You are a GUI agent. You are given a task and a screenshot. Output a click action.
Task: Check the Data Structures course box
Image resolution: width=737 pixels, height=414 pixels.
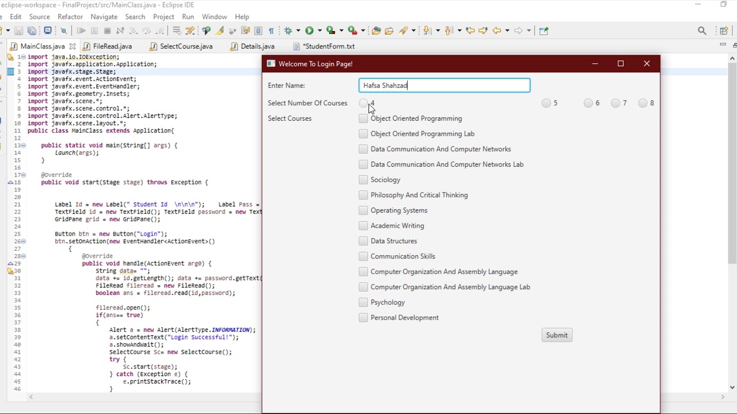click(363, 241)
